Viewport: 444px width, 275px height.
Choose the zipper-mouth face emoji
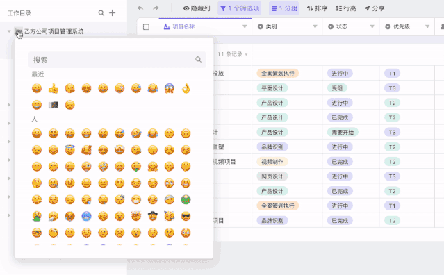click(54, 183)
